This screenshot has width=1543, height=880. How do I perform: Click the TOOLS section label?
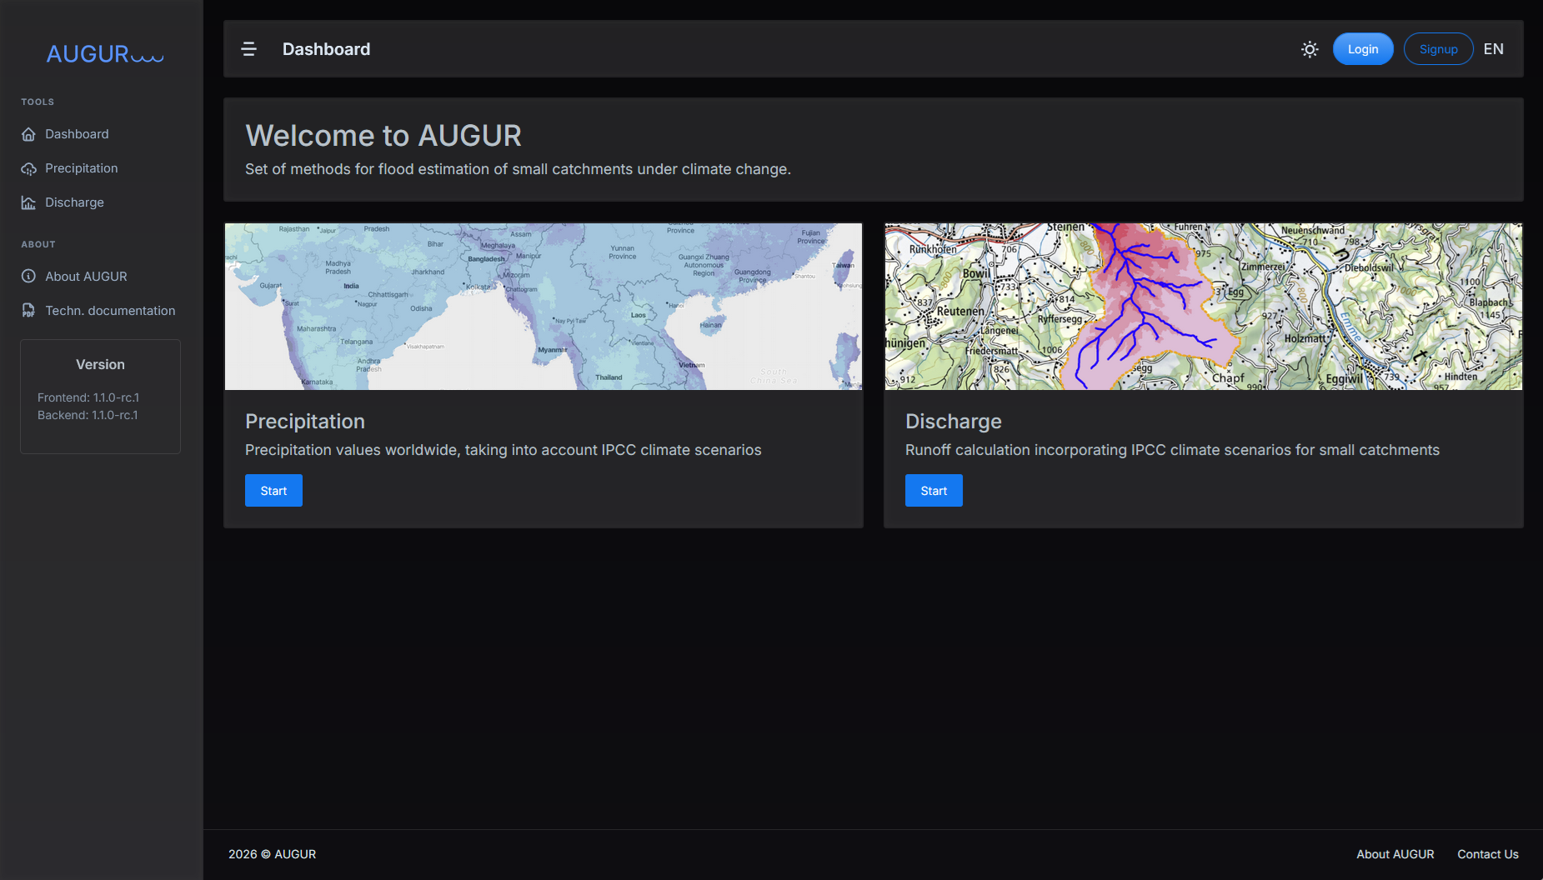38,102
